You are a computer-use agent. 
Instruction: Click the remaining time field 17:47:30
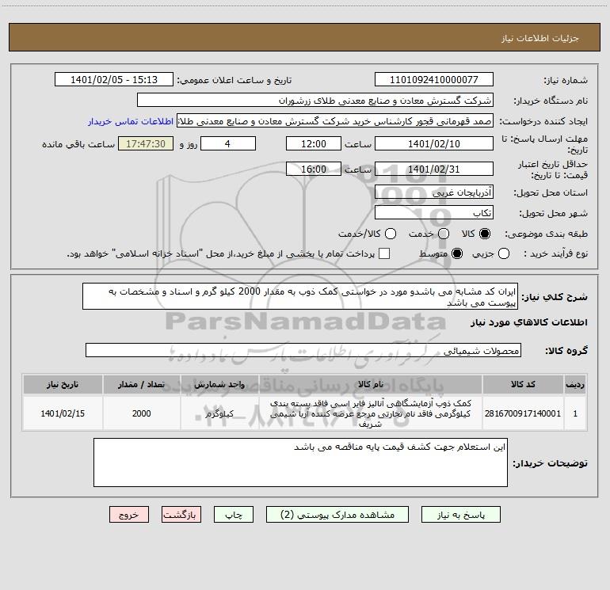[x=146, y=144]
